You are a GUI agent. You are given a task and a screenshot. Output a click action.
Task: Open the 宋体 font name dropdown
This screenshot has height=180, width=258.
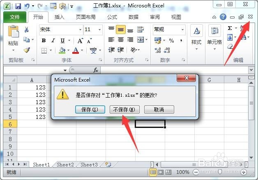click(x=80, y=30)
